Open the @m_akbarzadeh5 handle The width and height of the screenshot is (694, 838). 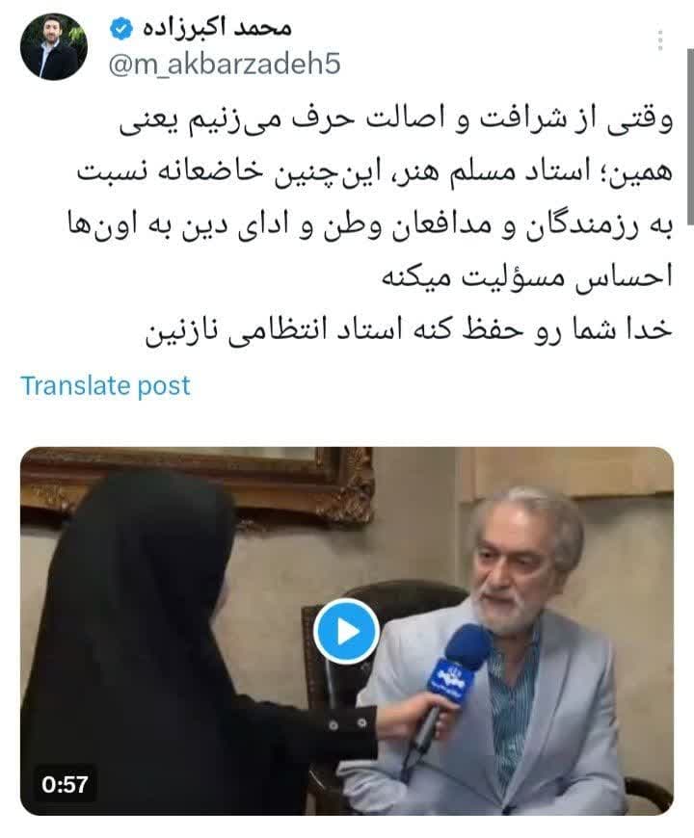click(225, 65)
